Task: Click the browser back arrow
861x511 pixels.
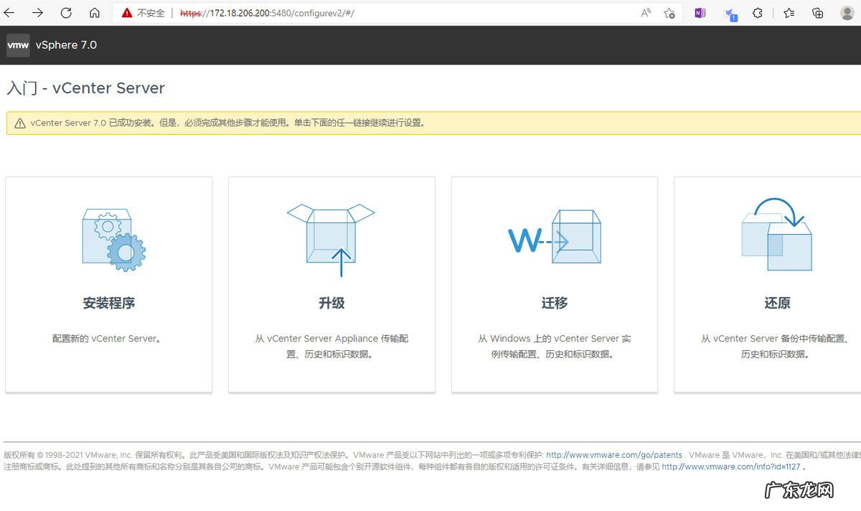Action: pyautogui.click(x=10, y=13)
